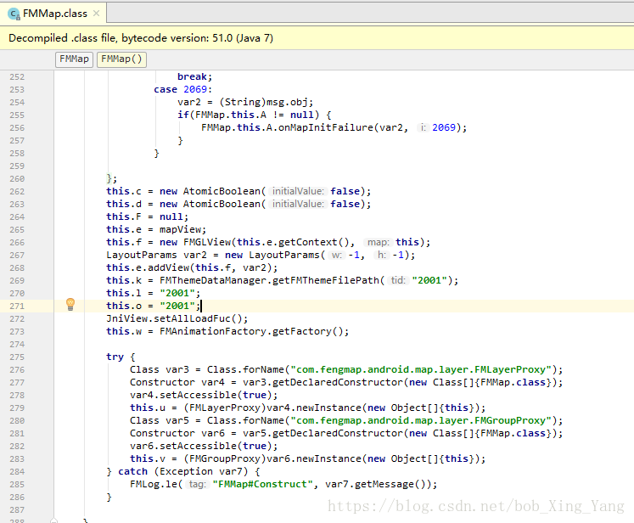This screenshot has height=523, width=634.
Task: Click 'LayoutParams var2' declaration
Action: click(156, 256)
